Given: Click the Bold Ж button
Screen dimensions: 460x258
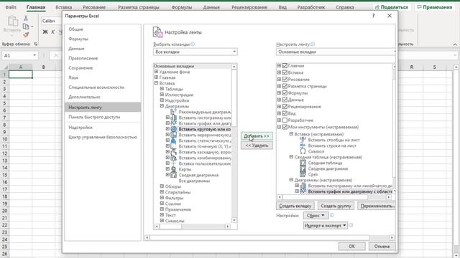Looking at the screenshot, I should coord(45,32).
